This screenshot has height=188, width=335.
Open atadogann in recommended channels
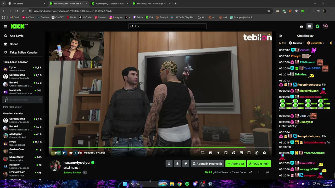click(23, 136)
